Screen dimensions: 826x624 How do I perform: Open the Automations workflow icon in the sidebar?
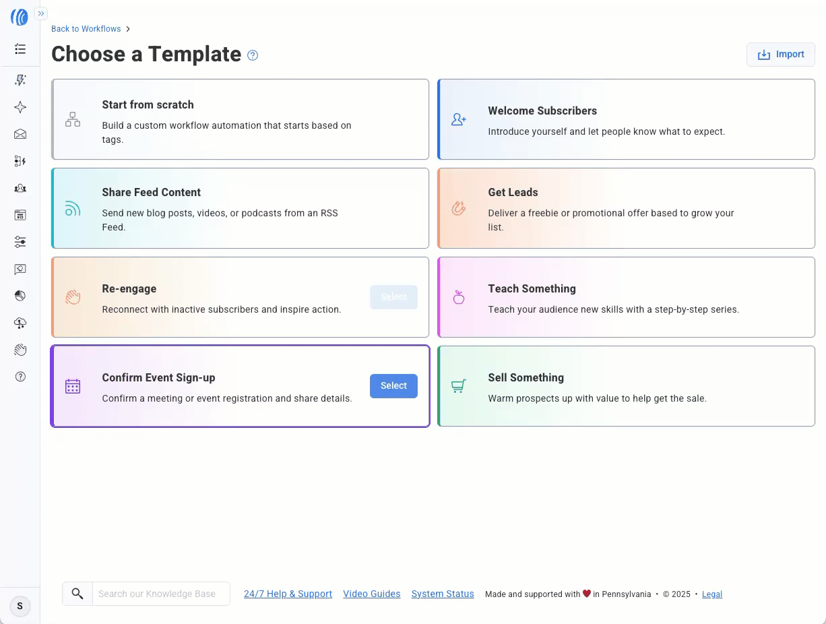point(20,161)
